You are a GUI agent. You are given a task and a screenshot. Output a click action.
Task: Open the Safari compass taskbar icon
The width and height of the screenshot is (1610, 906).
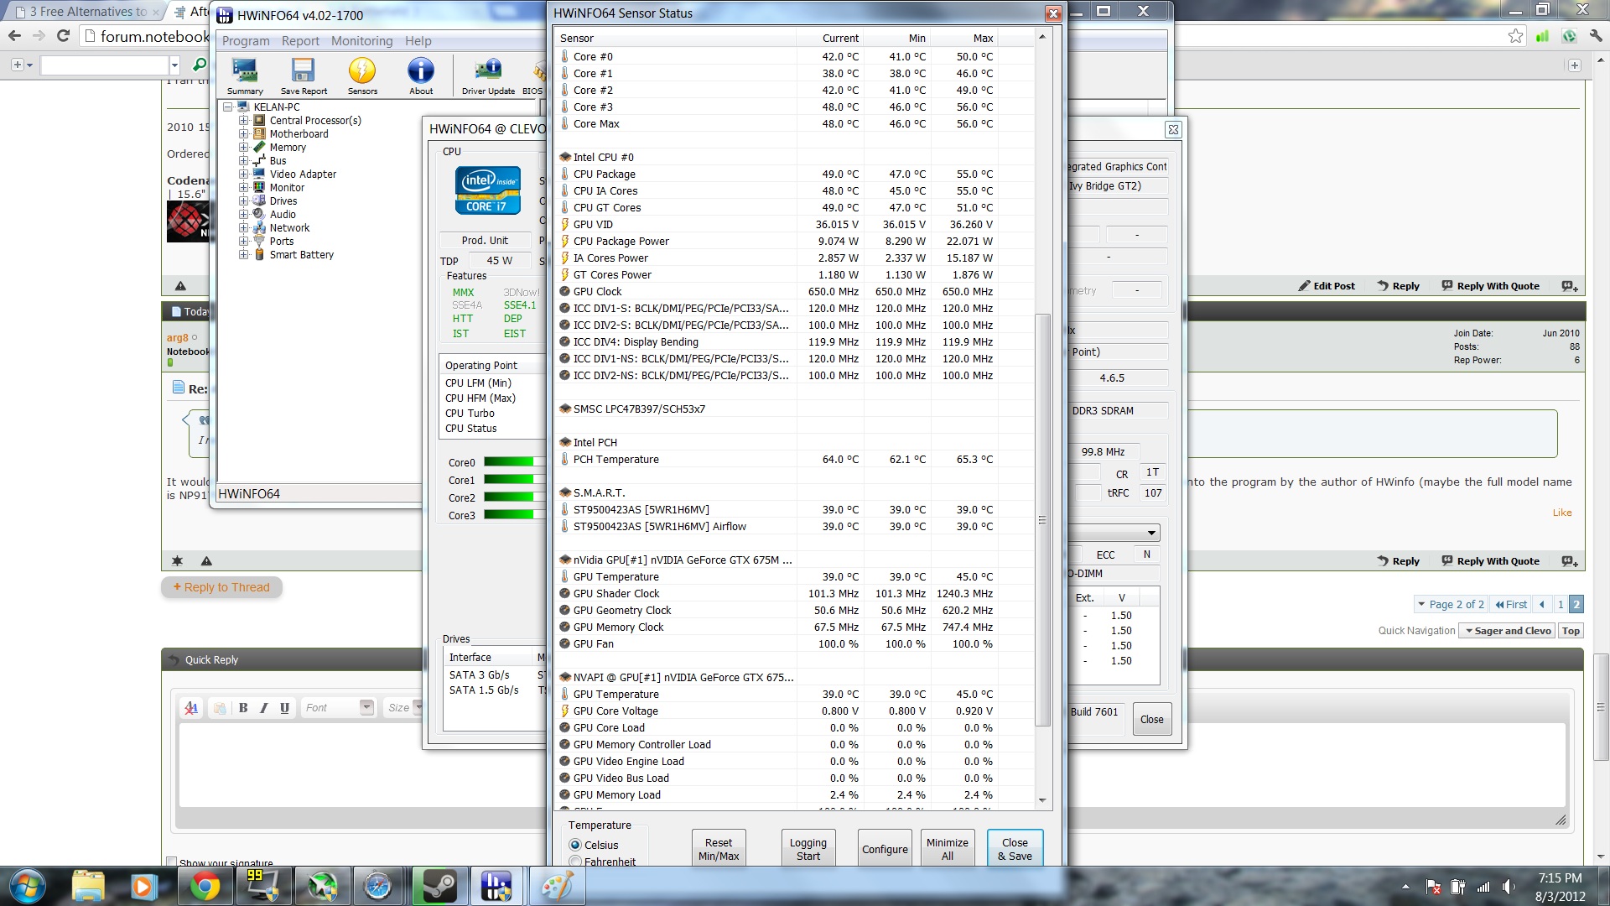click(377, 886)
